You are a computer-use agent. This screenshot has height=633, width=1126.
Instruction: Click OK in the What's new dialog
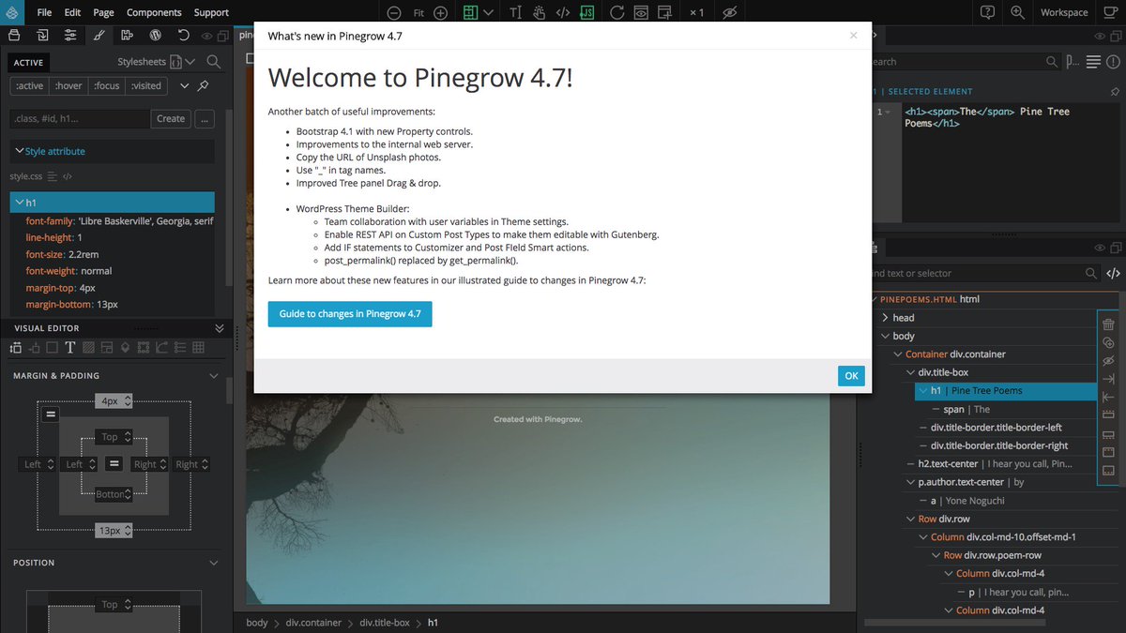[x=851, y=375]
